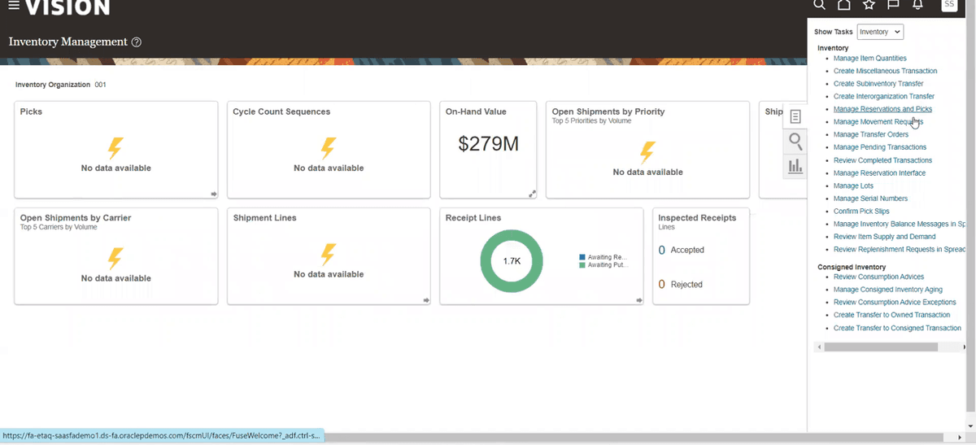Click the tasks panel horizontal scrollbar

click(x=881, y=347)
